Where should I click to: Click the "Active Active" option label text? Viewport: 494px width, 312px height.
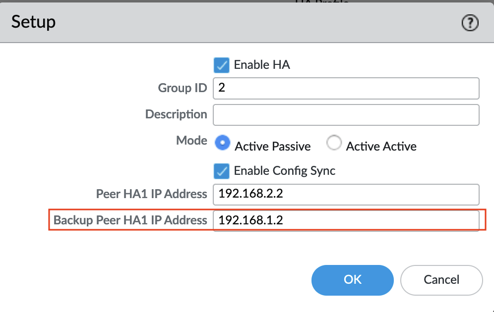381,147
